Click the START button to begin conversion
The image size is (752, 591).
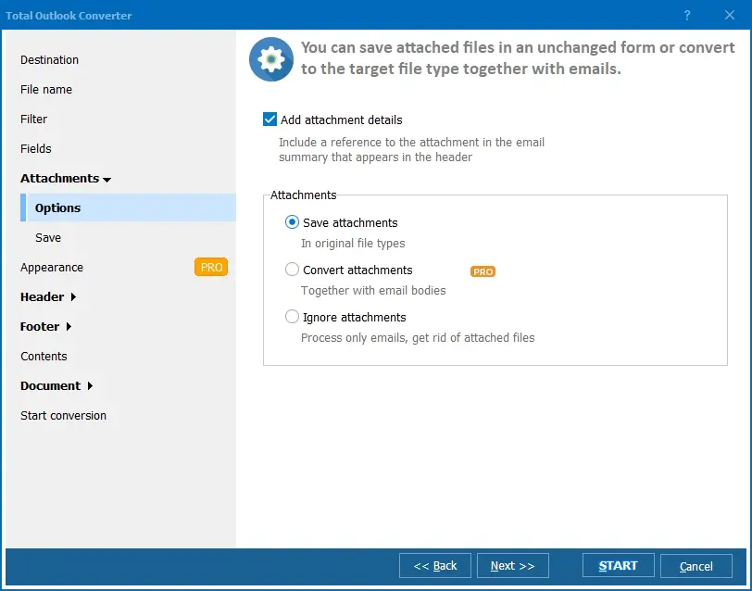coord(618,565)
